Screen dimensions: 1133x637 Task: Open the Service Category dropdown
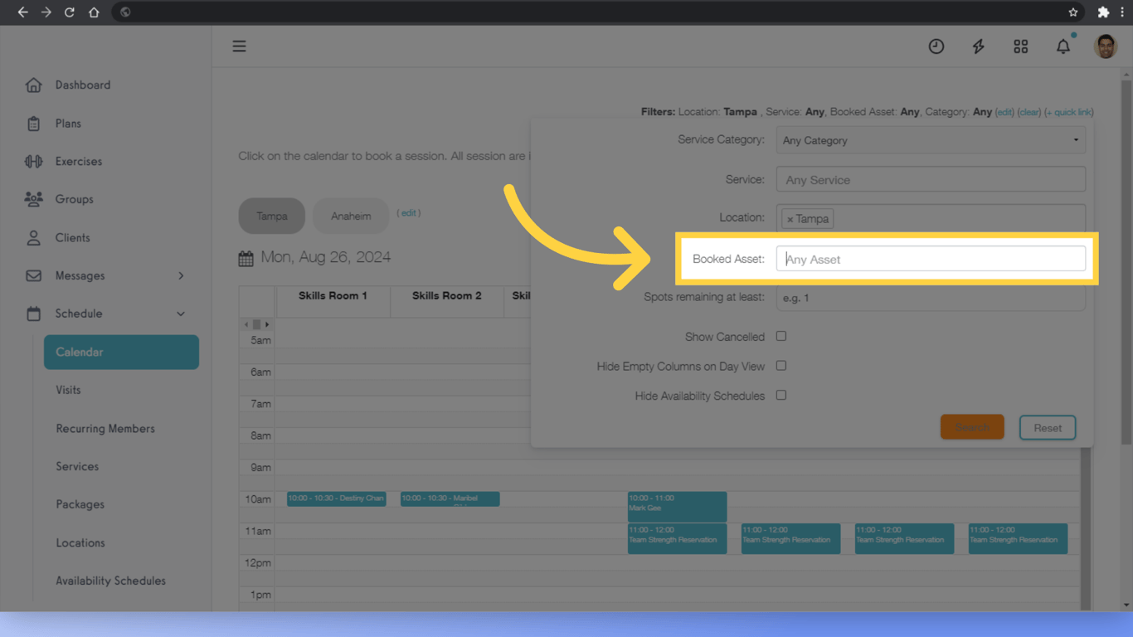click(931, 139)
